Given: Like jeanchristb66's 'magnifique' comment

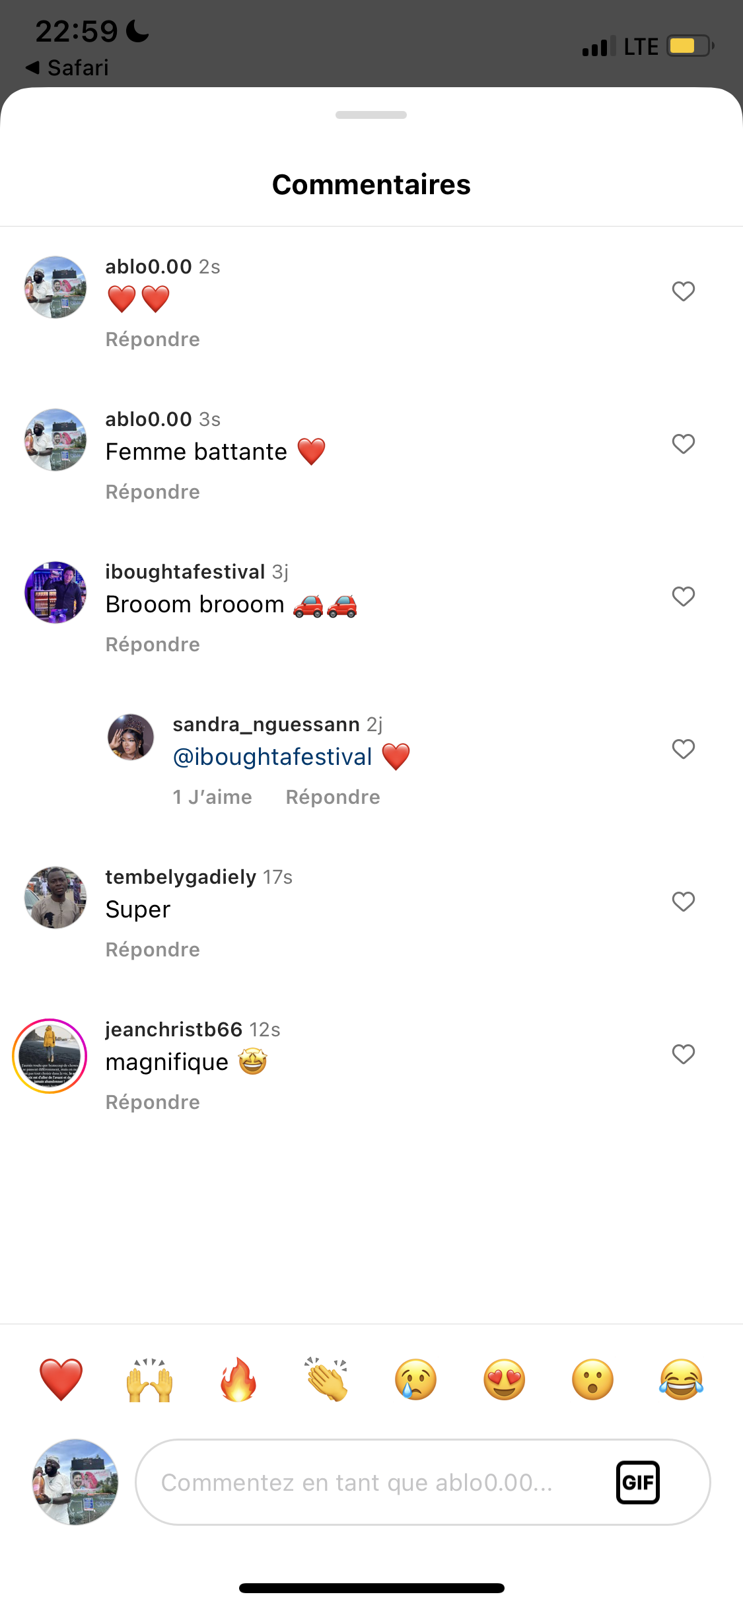Looking at the screenshot, I should point(683,1054).
